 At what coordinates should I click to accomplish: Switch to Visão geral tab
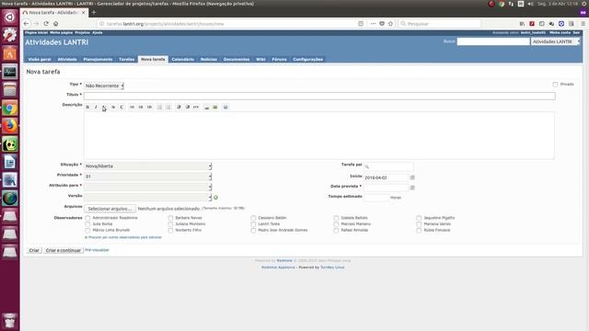[x=40, y=59]
